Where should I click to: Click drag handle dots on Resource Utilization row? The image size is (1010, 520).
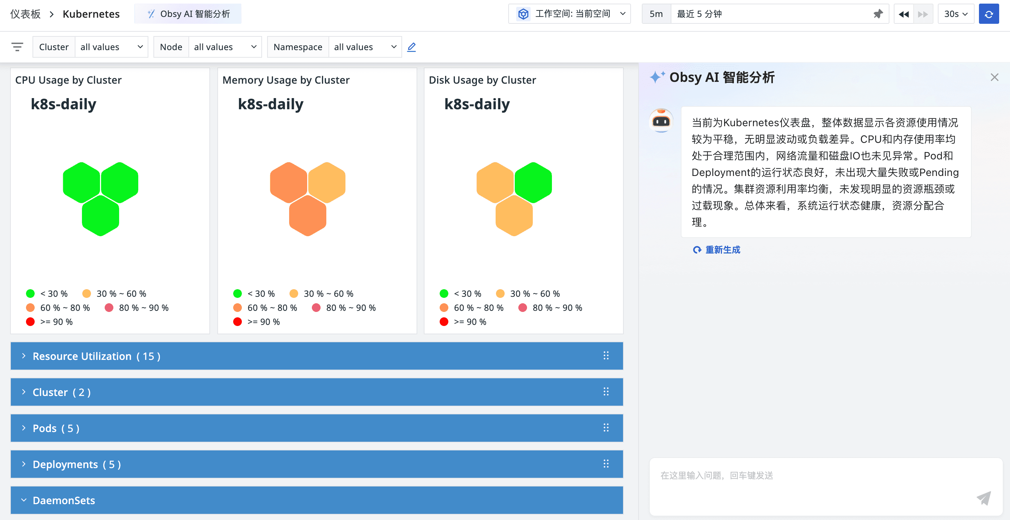pos(606,356)
